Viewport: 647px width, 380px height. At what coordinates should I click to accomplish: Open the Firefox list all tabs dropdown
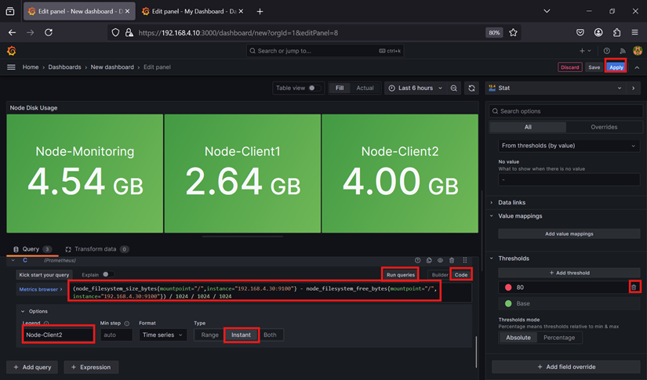point(547,12)
